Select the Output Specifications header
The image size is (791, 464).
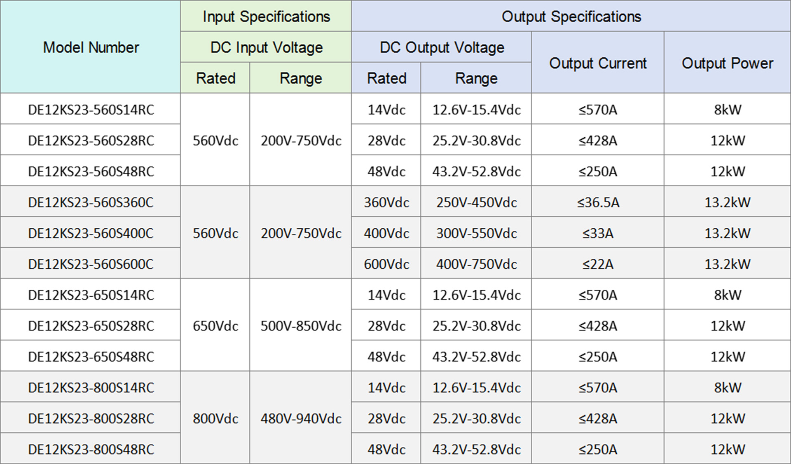pyautogui.click(x=571, y=16)
